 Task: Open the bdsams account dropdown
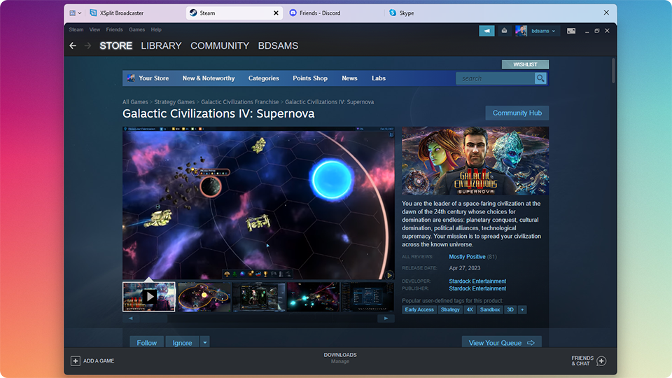[x=543, y=31]
